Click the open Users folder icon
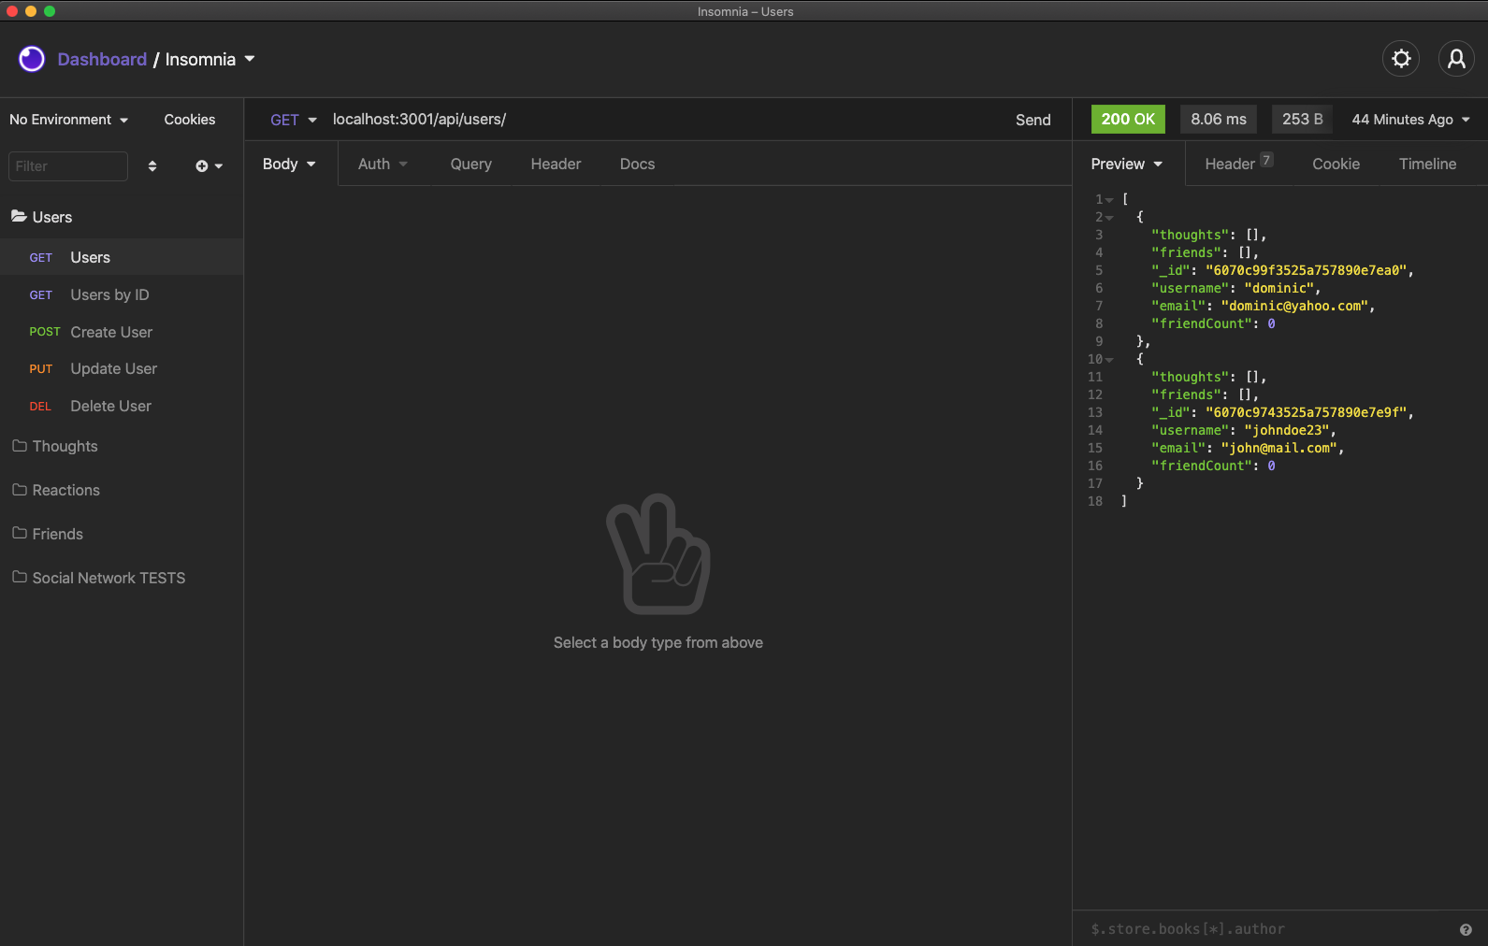This screenshot has height=946, width=1488. point(19,216)
